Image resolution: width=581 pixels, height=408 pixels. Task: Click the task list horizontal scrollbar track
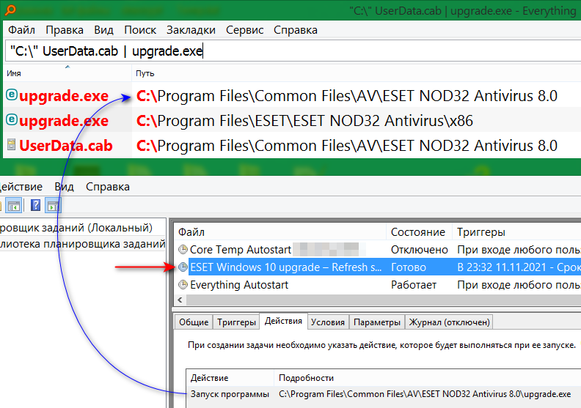point(384,300)
